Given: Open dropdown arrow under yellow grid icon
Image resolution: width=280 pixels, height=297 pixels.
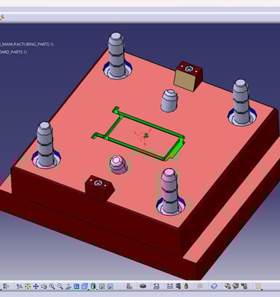Looking at the screenshot, I should click(x=261, y=290).
